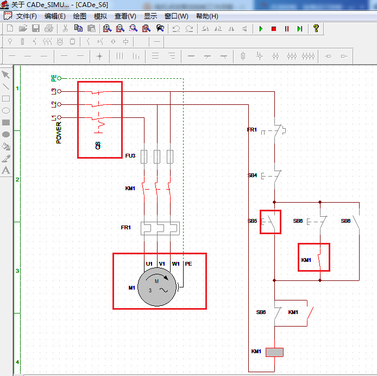
Task: Open the power supply terminal component category
Action: click(10, 42)
